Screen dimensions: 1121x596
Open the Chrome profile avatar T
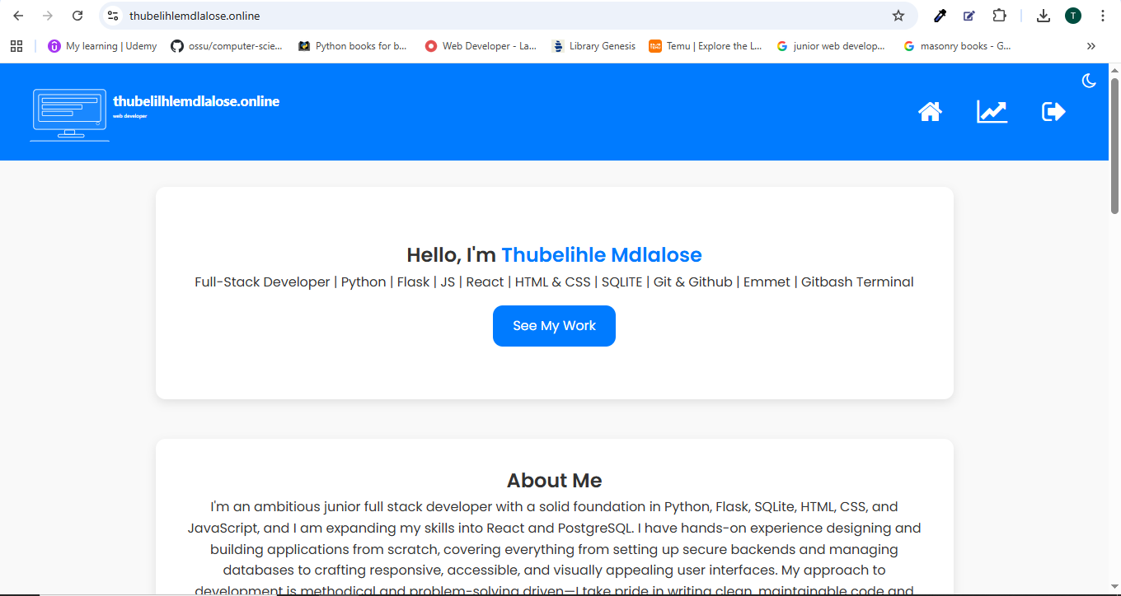coord(1073,16)
